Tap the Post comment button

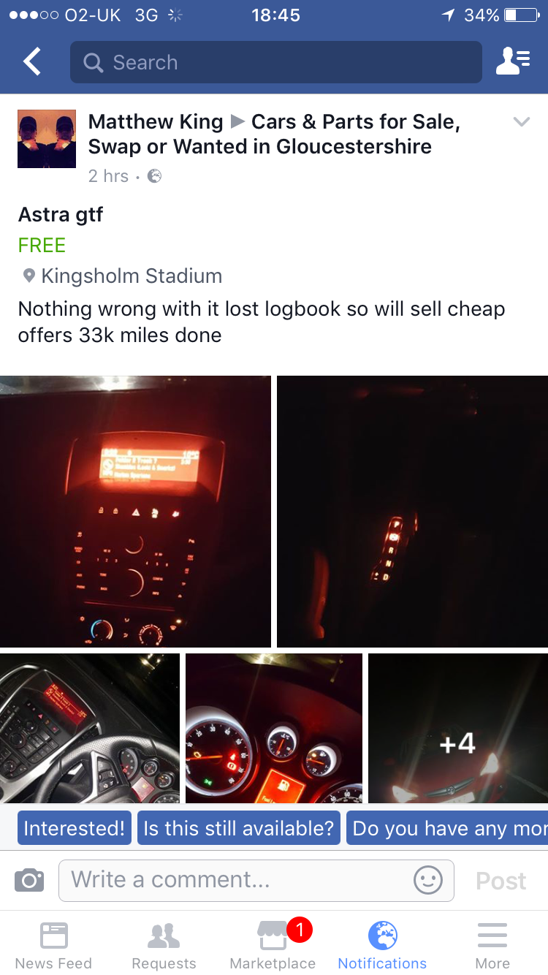pyautogui.click(x=501, y=881)
